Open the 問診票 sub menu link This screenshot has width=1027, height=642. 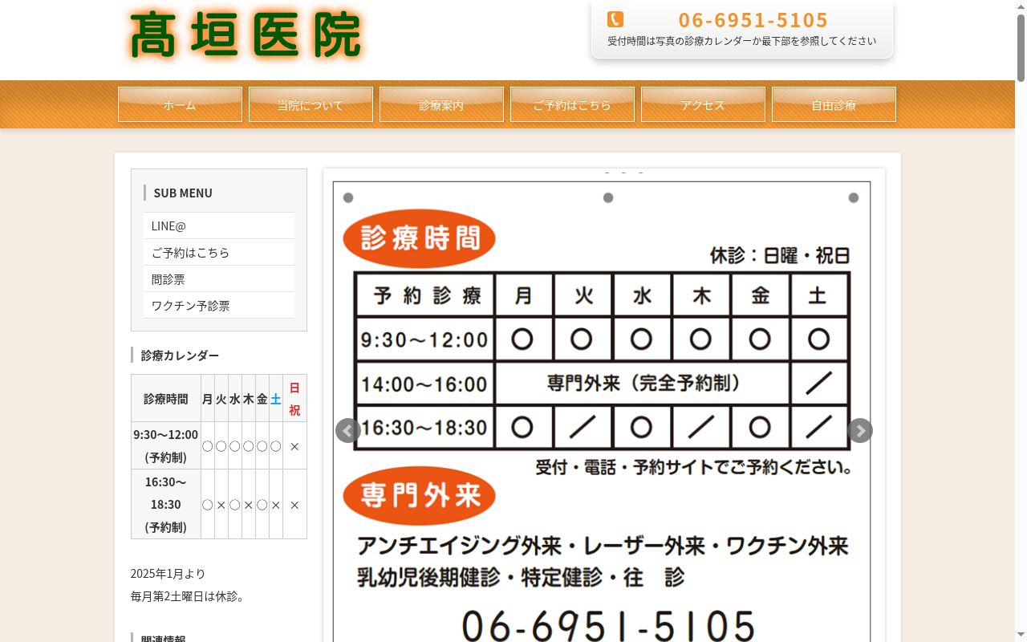pyautogui.click(x=219, y=278)
